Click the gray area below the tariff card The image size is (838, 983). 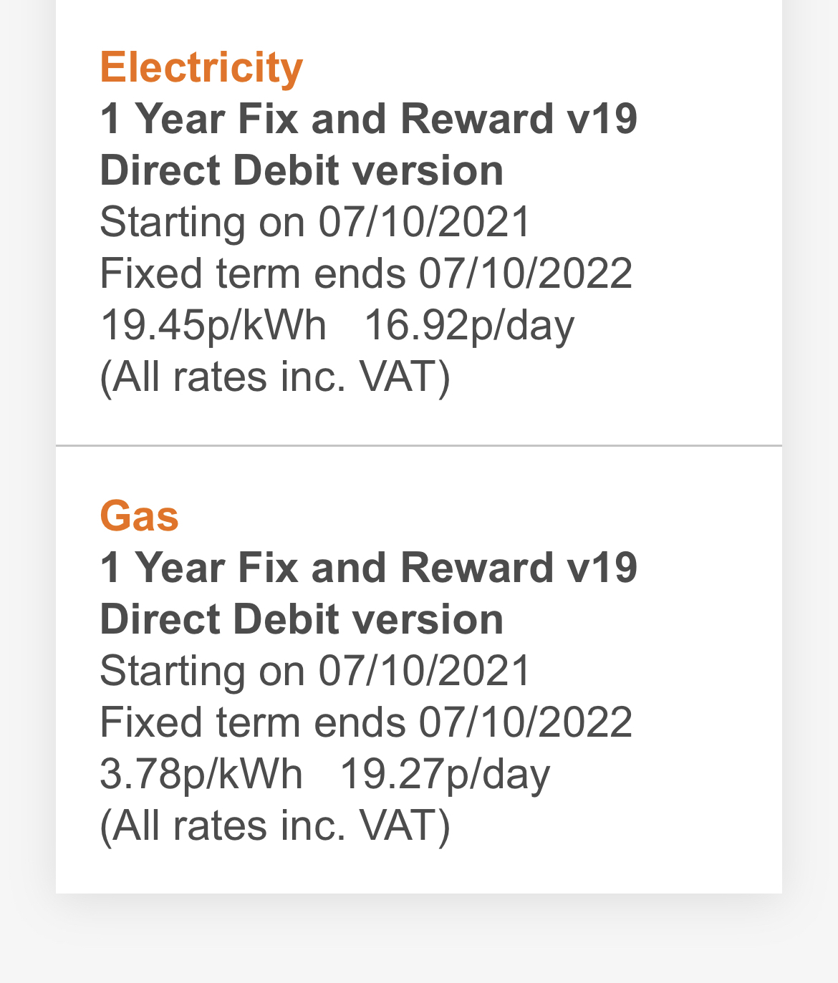(419, 941)
